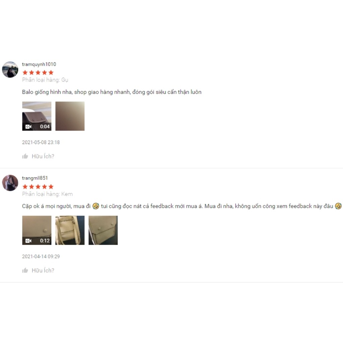Screen dimensions: 343x343
Task: Click the five-star rating of tramquynh1010
Action: click(x=38, y=73)
